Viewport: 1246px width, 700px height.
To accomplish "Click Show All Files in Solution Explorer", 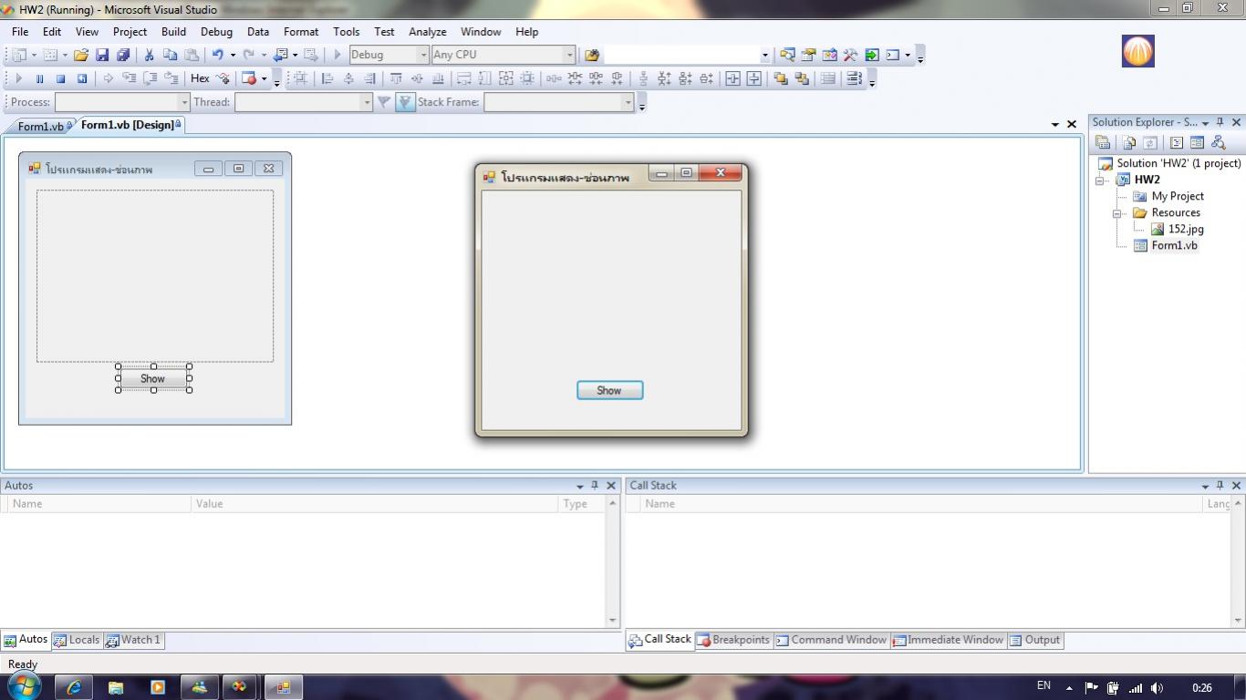I will (1129, 142).
